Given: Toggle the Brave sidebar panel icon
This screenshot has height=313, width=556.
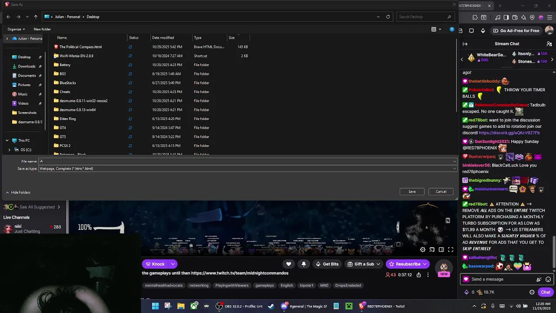Looking at the screenshot, I should [506, 17].
